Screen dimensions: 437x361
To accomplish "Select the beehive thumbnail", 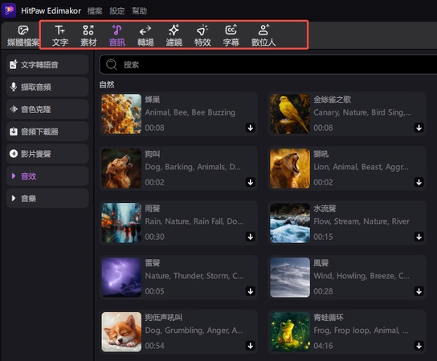I will point(121,114).
